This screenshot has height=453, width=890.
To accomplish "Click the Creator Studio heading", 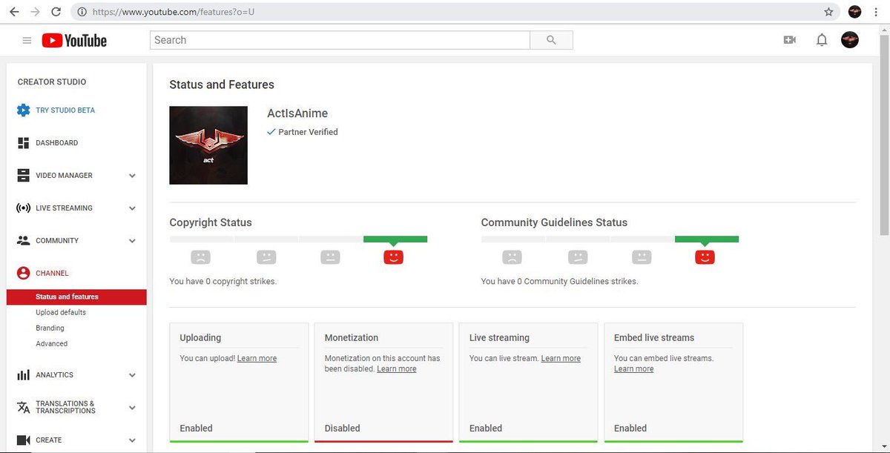I will pos(52,82).
